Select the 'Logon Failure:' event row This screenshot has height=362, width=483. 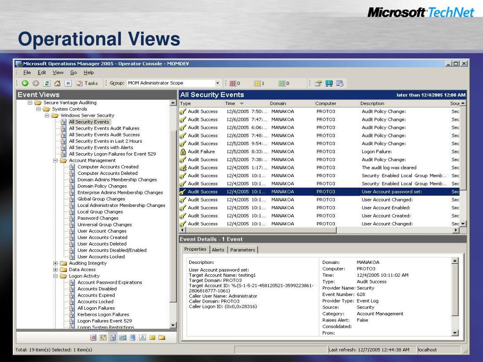tap(319, 151)
